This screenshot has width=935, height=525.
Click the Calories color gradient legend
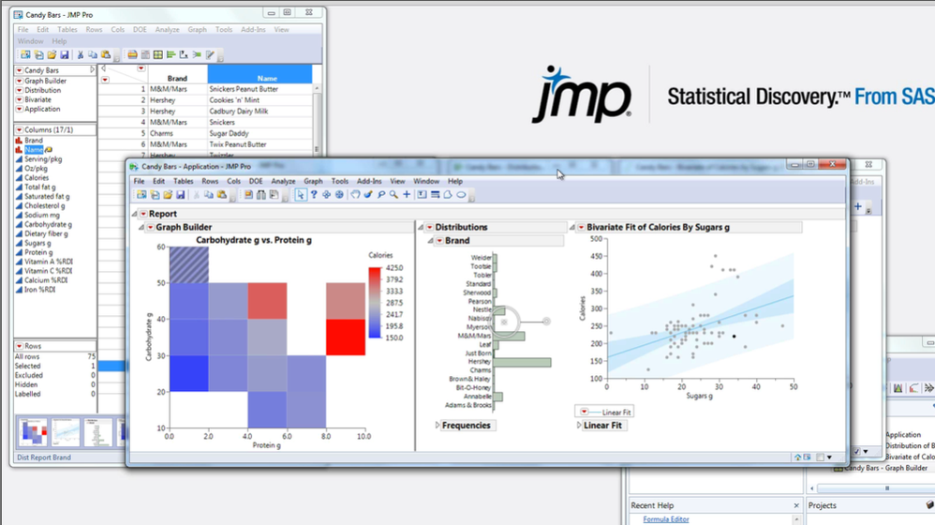click(x=375, y=303)
